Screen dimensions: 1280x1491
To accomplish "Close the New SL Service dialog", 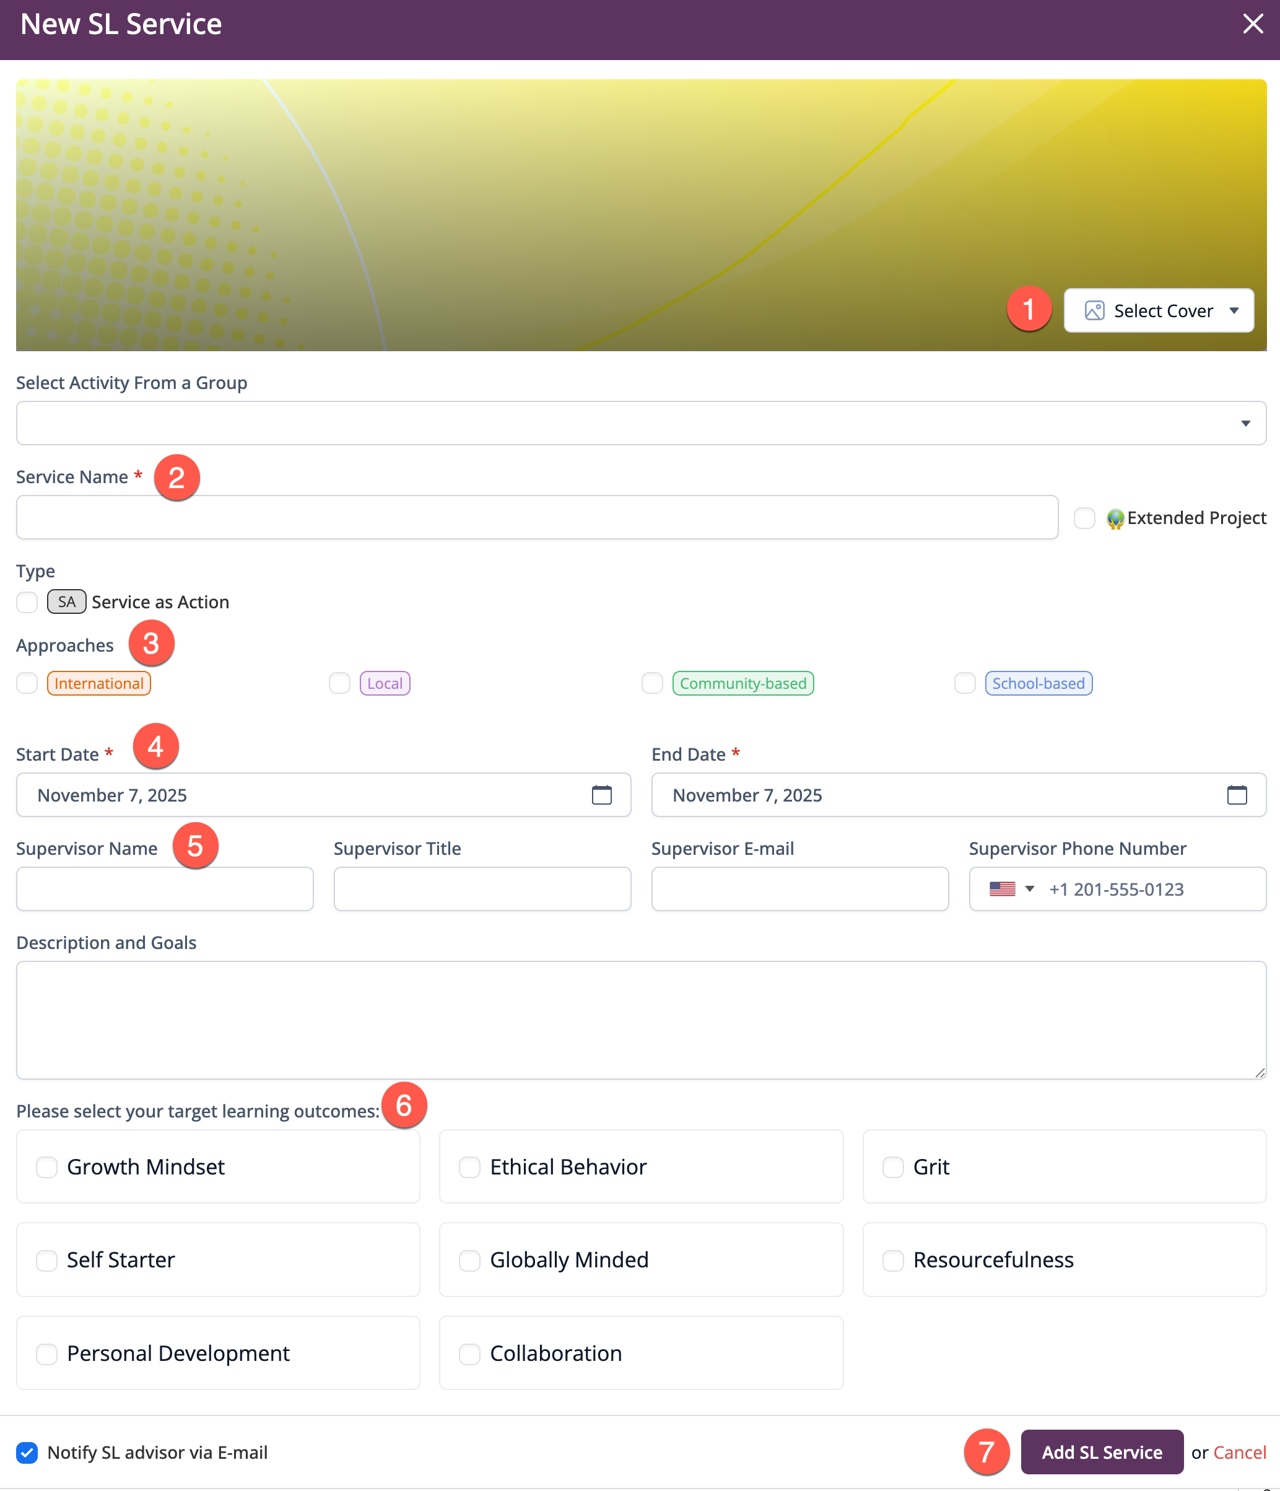I will point(1253,24).
